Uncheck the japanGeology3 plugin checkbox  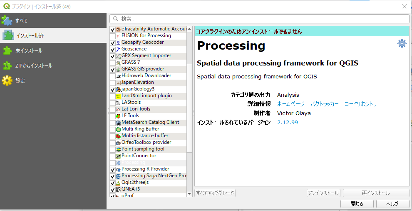click(x=113, y=89)
